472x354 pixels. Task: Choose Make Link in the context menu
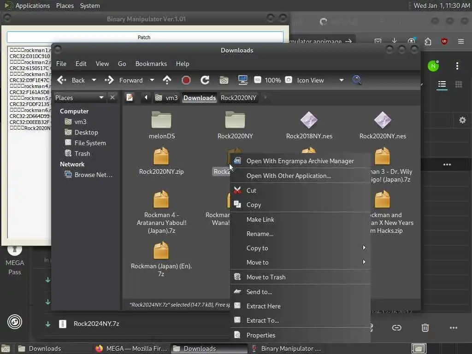[300, 220]
